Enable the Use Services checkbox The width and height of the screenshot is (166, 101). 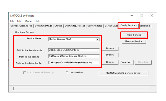(x=67, y=73)
